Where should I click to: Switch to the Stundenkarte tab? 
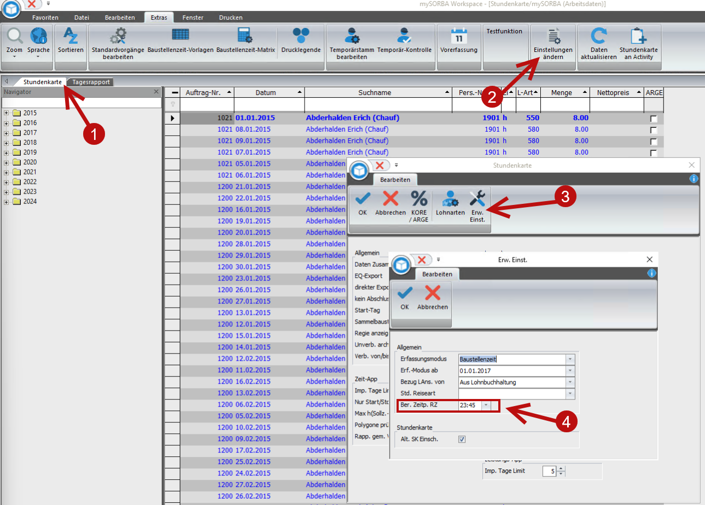[43, 81]
